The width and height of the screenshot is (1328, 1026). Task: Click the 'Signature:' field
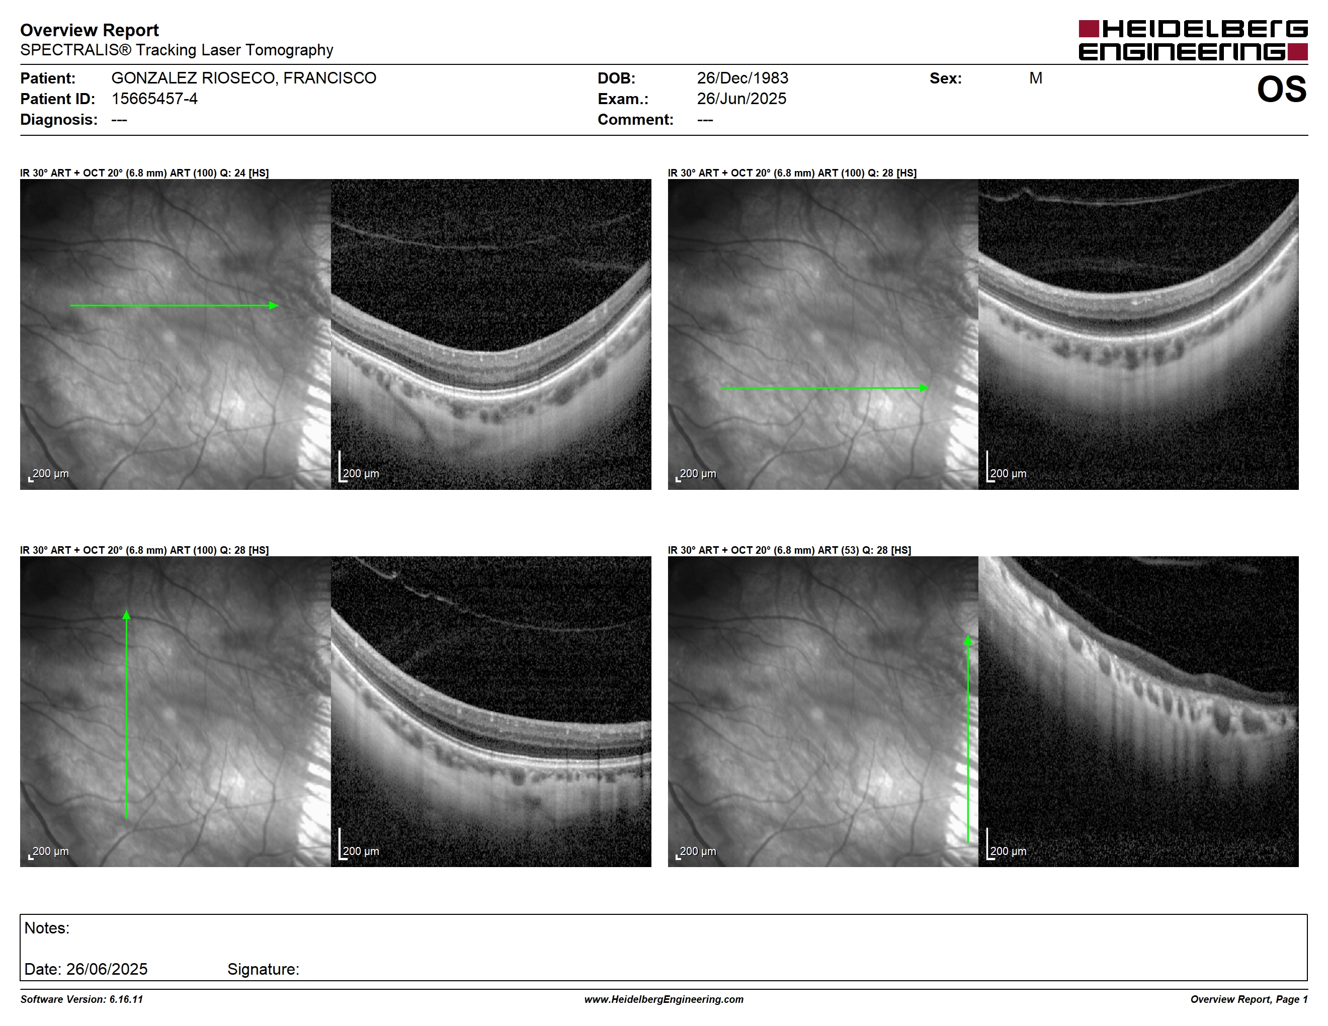pyautogui.click(x=263, y=969)
